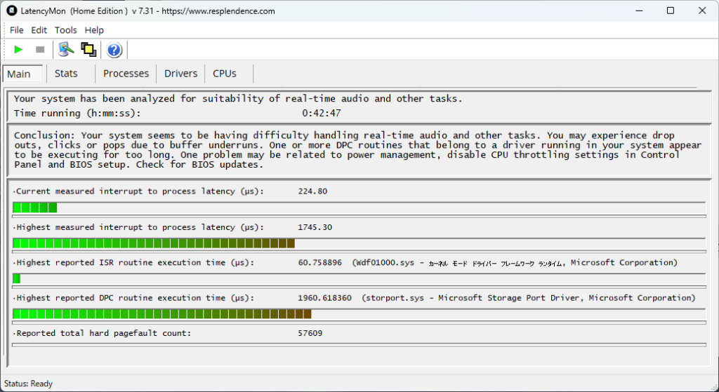Open the Help menu
719x392 pixels.
click(94, 30)
